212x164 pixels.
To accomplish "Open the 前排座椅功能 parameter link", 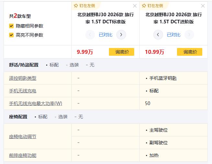I will point(23,155).
